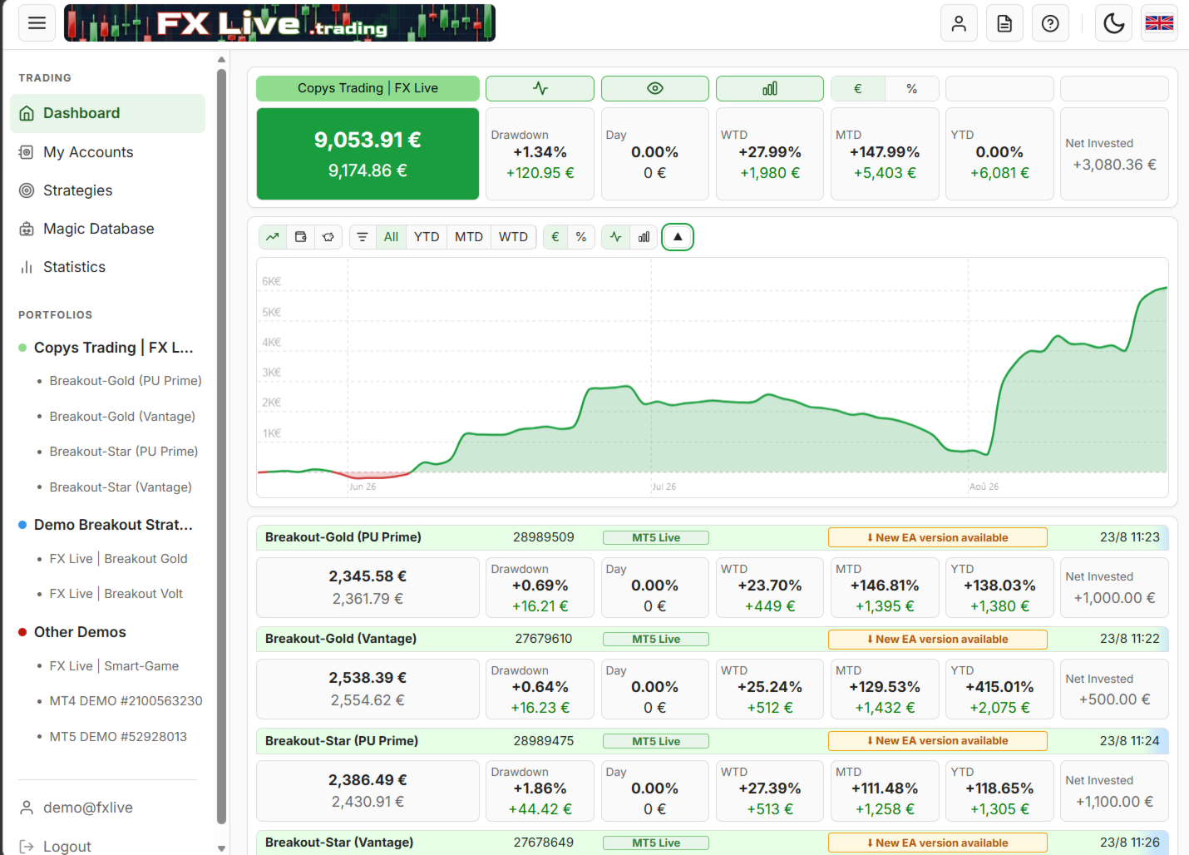The width and height of the screenshot is (1189, 855).
Task: Select the WTD chart range tab
Action: point(513,237)
